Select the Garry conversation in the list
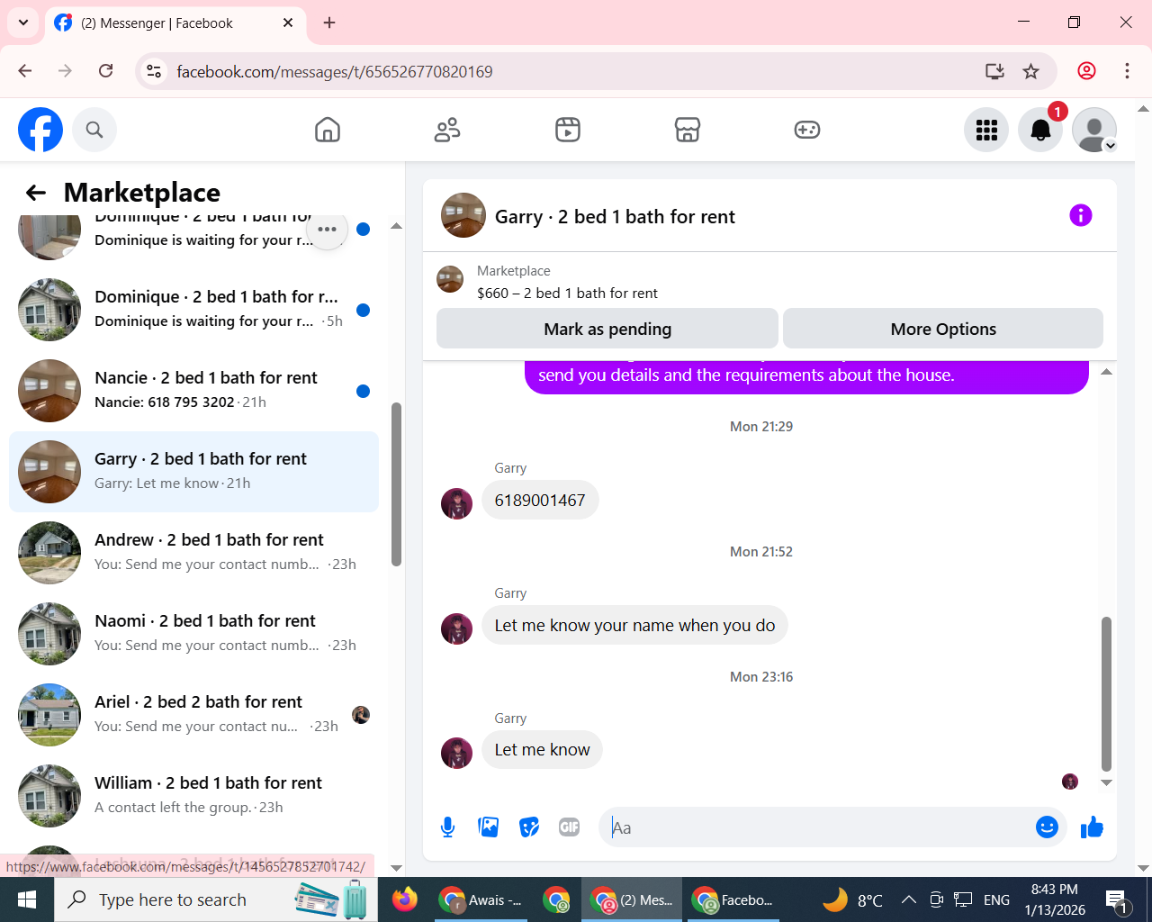The height and width of the screenshot is (922, 1152). (193, 472)
